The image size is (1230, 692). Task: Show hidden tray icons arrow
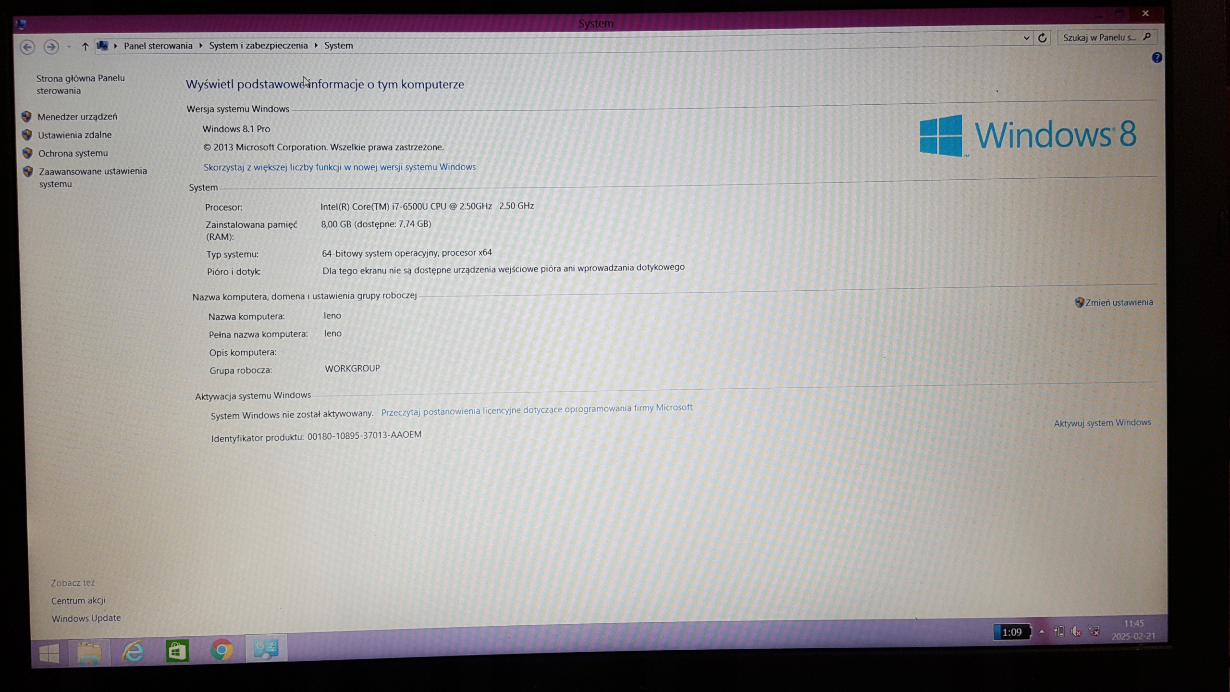coord(1041,631)
